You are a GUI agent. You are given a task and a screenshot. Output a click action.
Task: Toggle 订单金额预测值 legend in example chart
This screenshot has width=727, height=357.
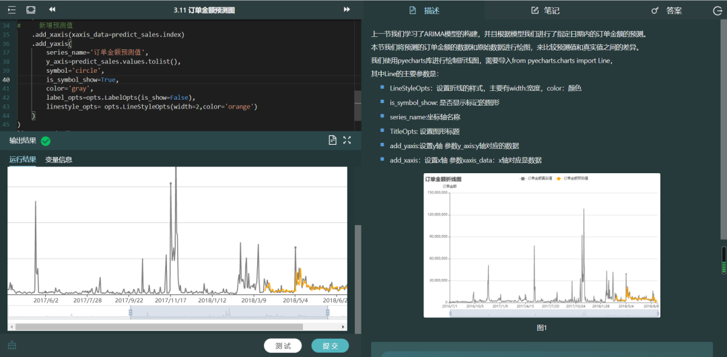tap(572, 178)
